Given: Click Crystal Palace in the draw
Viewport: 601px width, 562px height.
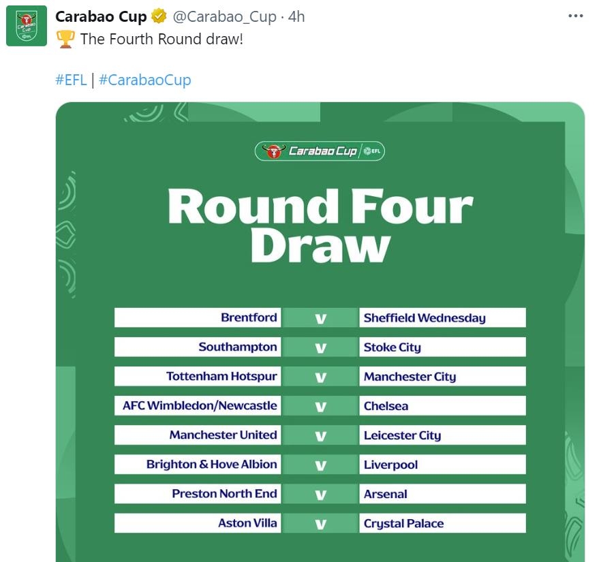Looking at the screenshot, I should click(x=403, y=523).
